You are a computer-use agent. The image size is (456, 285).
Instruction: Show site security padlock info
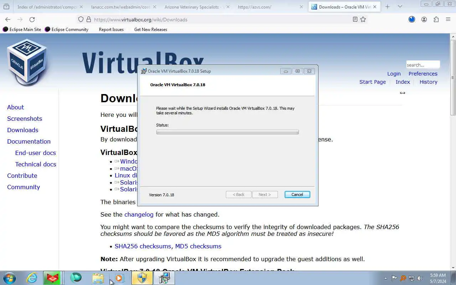(x=88, y=20)
